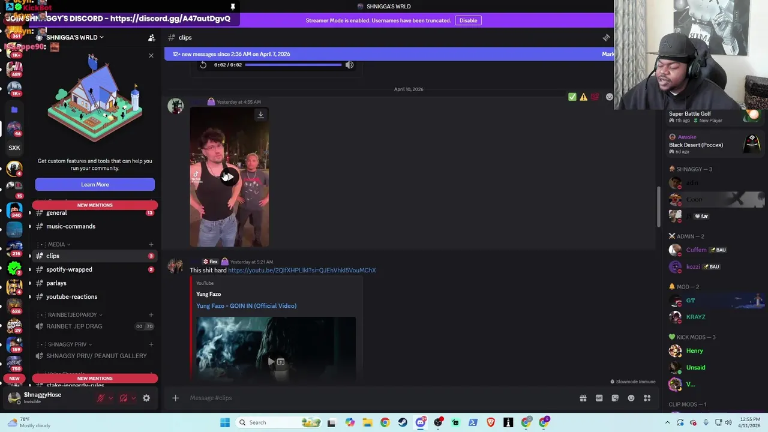Create channel in MEDIA category plus icon
768x432 pixels.
click(151, 244)
